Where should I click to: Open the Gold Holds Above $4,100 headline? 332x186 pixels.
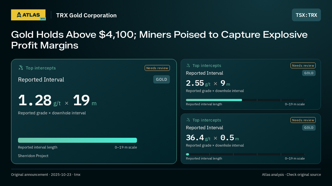159,40
